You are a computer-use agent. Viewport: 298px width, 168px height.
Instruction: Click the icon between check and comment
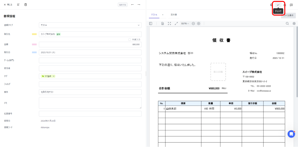click(x=285, y=5)
